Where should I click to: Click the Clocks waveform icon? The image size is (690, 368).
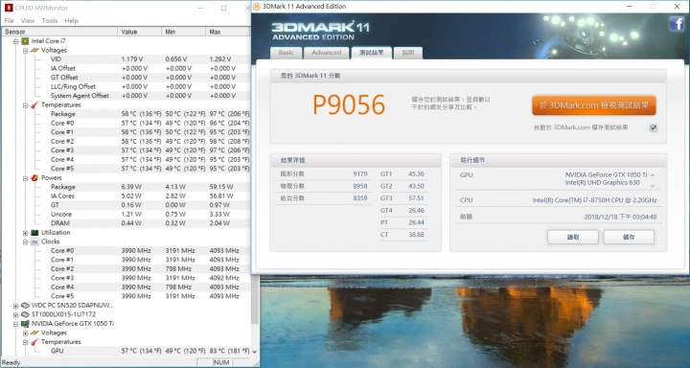click(x=34, y=241)
